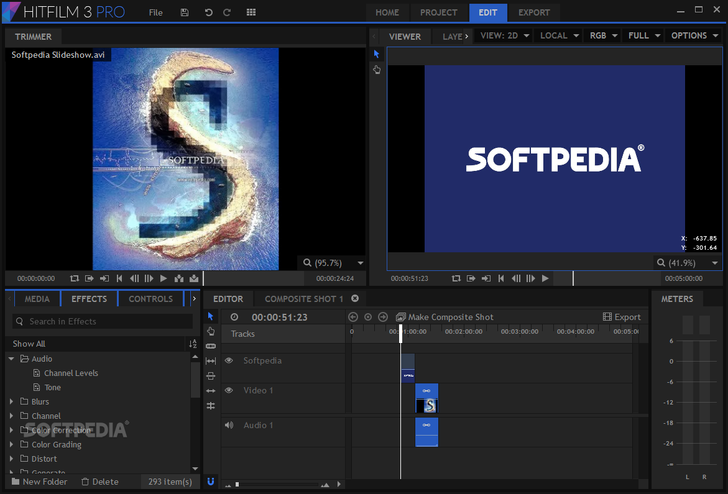
Task: Pick the Slip tool with arrows between bars
Action: pos(211,361)
